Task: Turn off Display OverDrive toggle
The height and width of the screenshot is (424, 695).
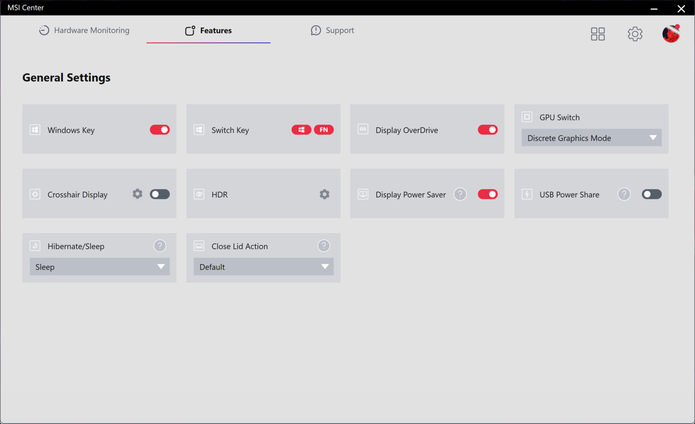Action: click(487, 130)
